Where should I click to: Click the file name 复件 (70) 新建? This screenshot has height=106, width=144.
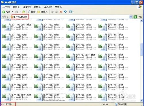(115, 65)
